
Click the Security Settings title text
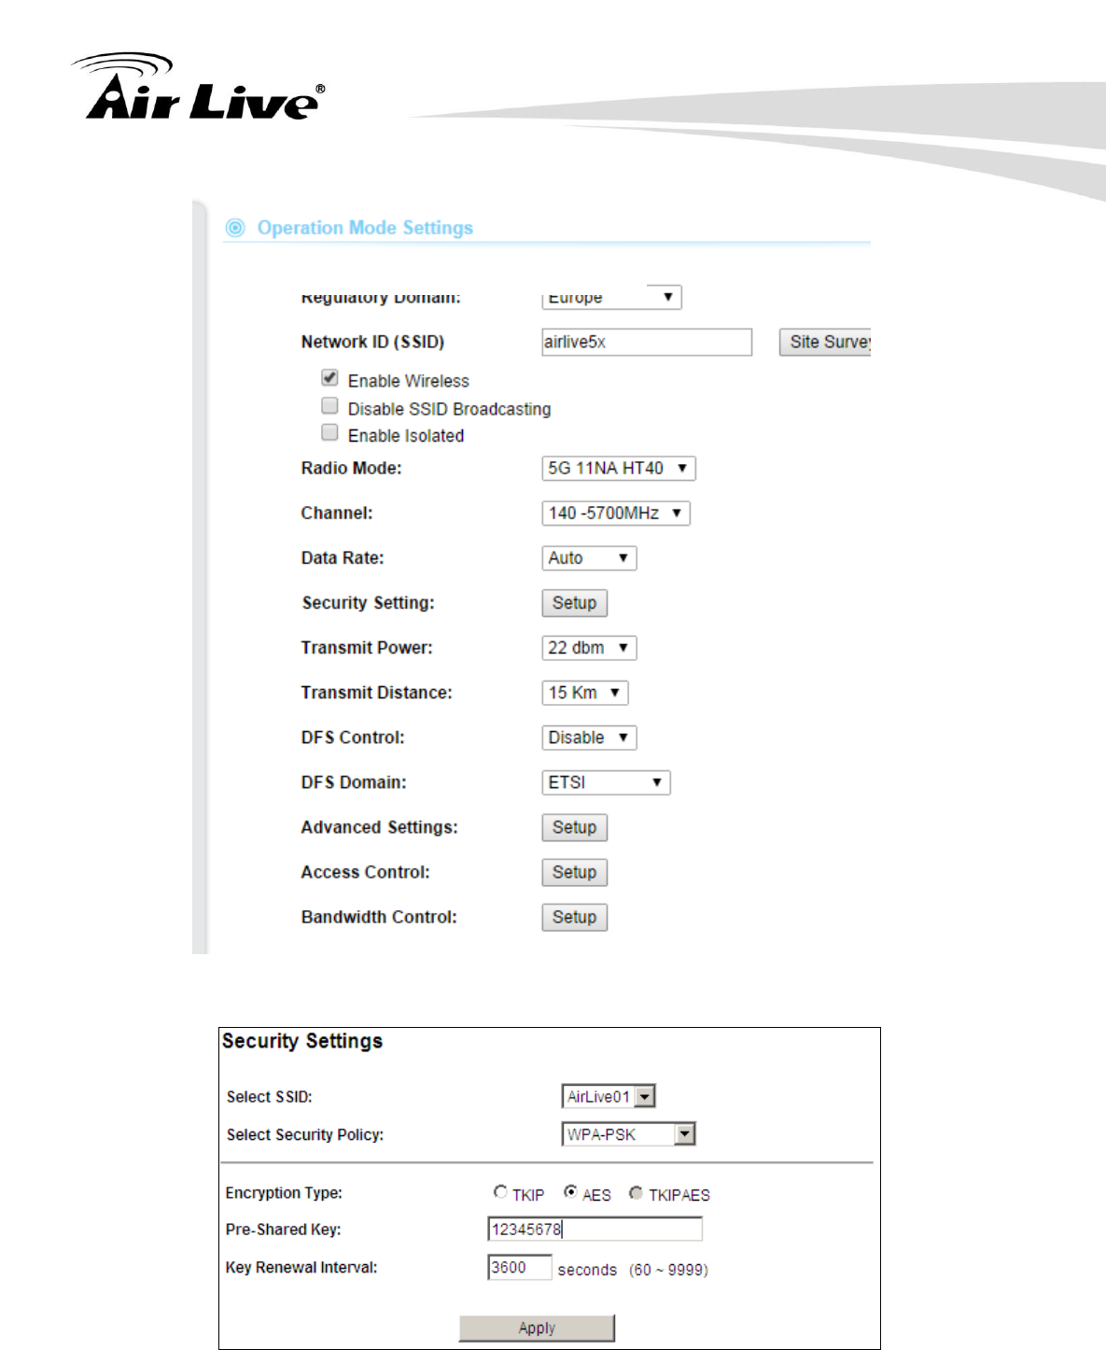point(302,1041)
